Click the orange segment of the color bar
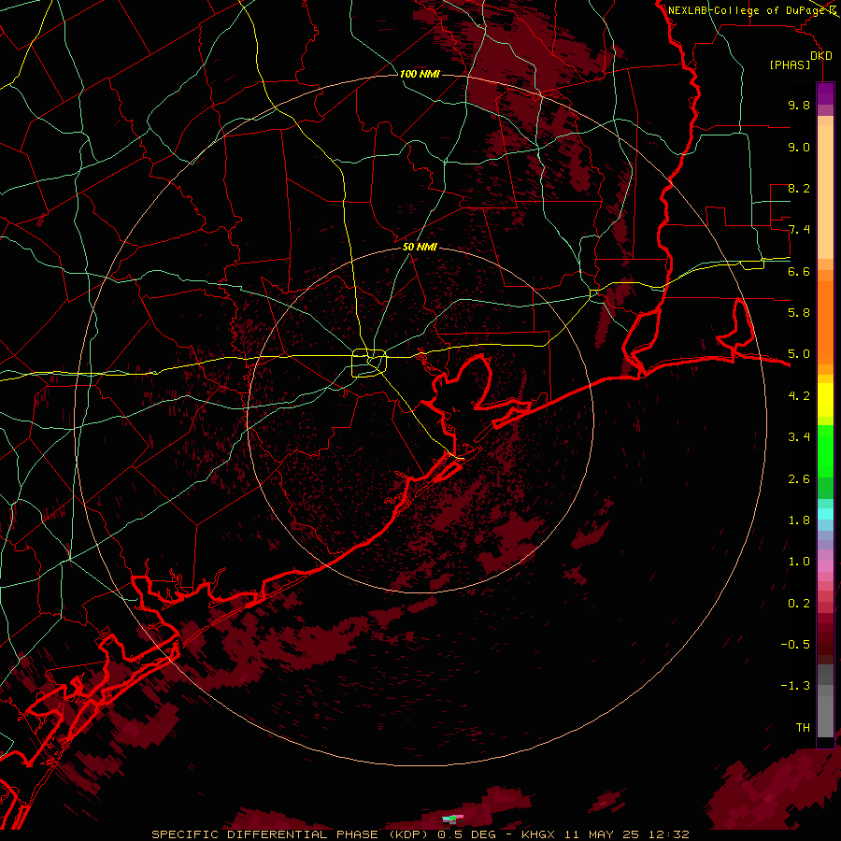841x841 pixels. 825,321
